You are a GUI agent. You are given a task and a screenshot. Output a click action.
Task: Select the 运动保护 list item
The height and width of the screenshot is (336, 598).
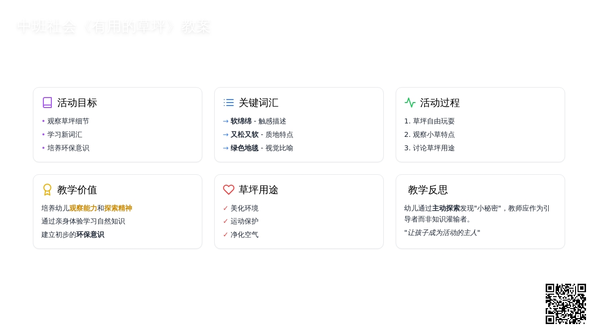pyautogui.click(x=244, y=221)
